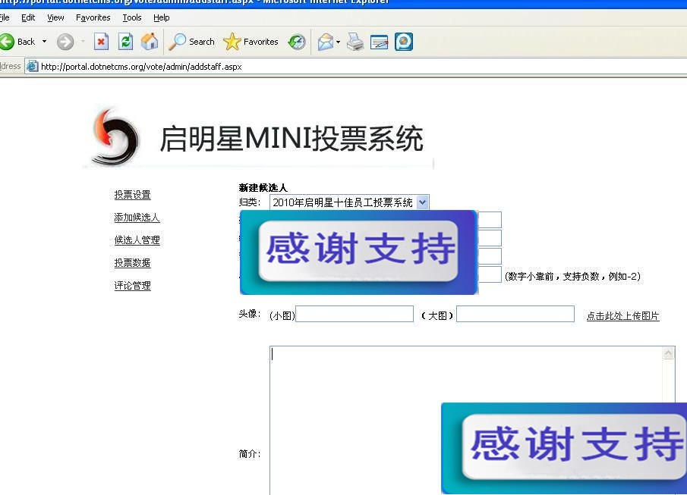
Task: Open the File menu
Action: 5,17
